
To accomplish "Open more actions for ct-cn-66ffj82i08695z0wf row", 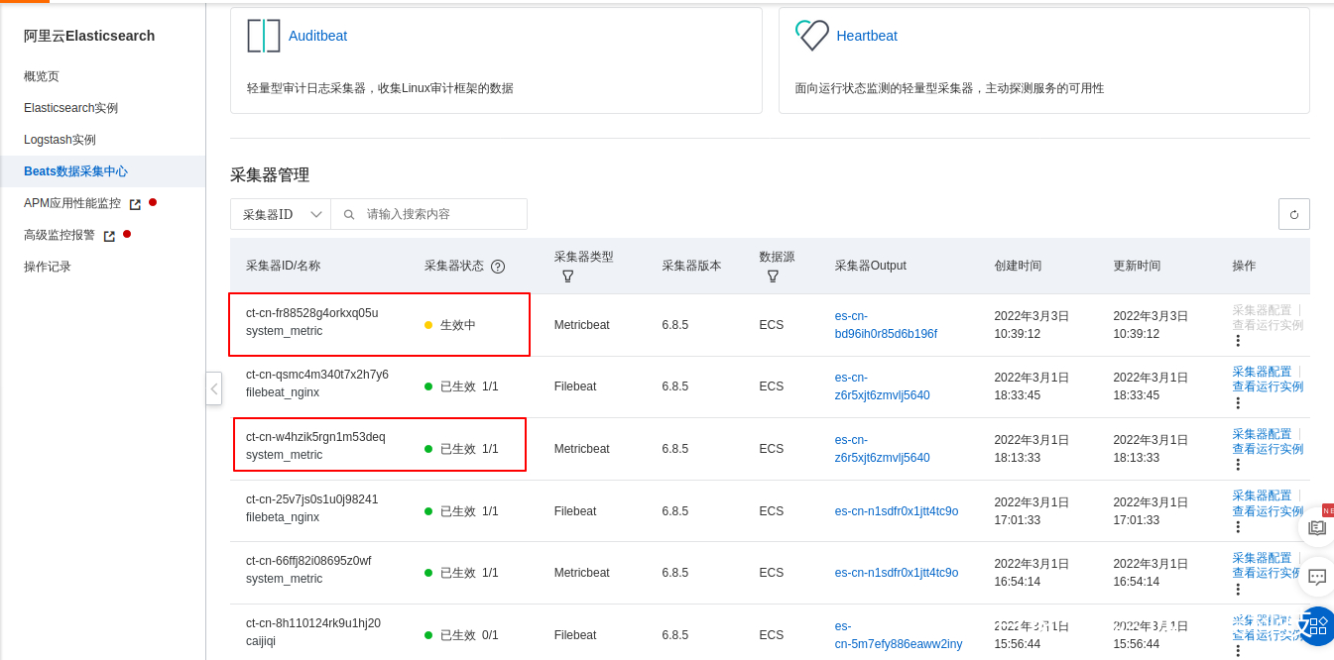I will click(1237, 589).
